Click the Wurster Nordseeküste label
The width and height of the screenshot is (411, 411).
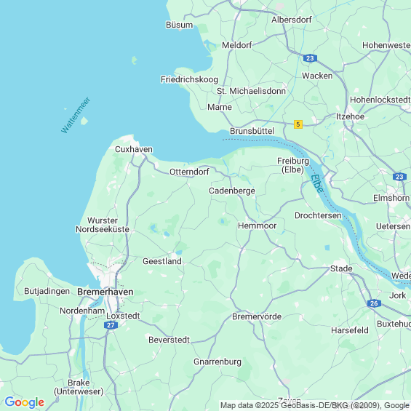(103, 225)
